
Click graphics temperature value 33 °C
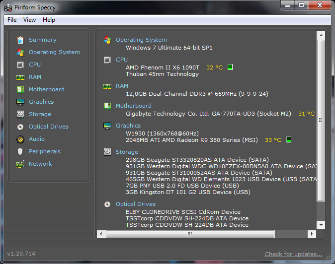click(x=273, y=140)
